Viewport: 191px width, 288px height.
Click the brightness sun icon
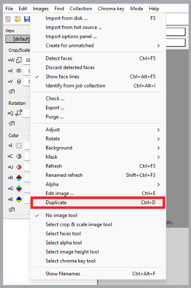(19, 145)
